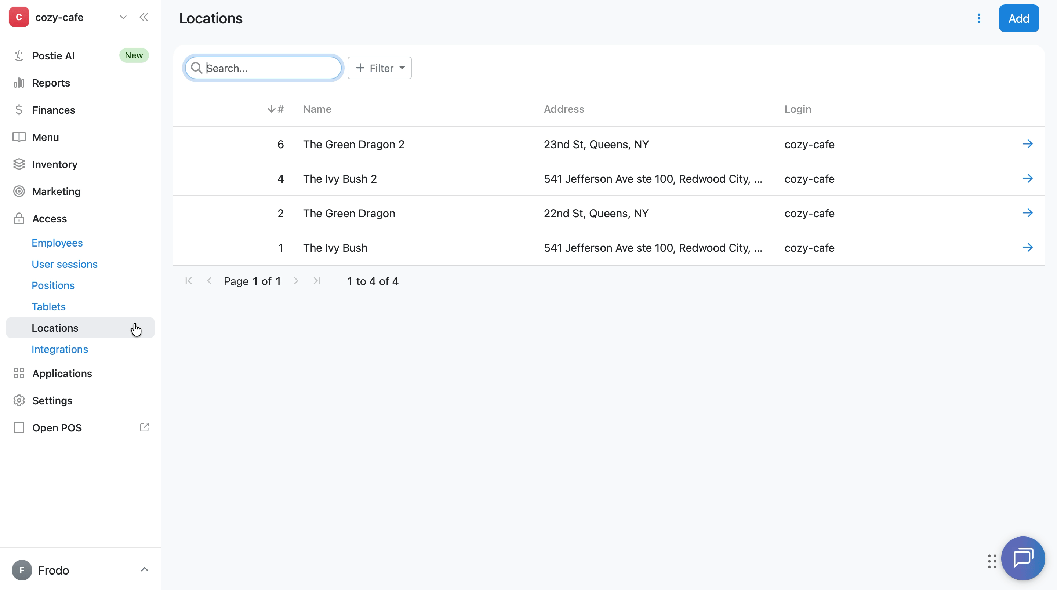Go to next page of results
Viewport: 1057px width, 590px height.
click(x=296, y=281)
